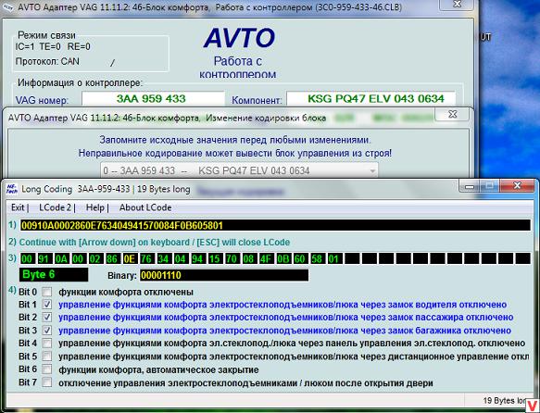The width and height of the screenshot is (540, 413).
Task: Select byte cell 76
Action: point(146,258)
